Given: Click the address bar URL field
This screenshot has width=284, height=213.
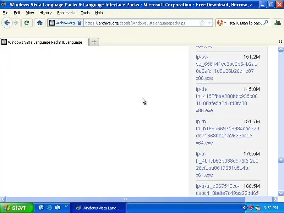Looking at the screenshot, I should click(141, 23).
